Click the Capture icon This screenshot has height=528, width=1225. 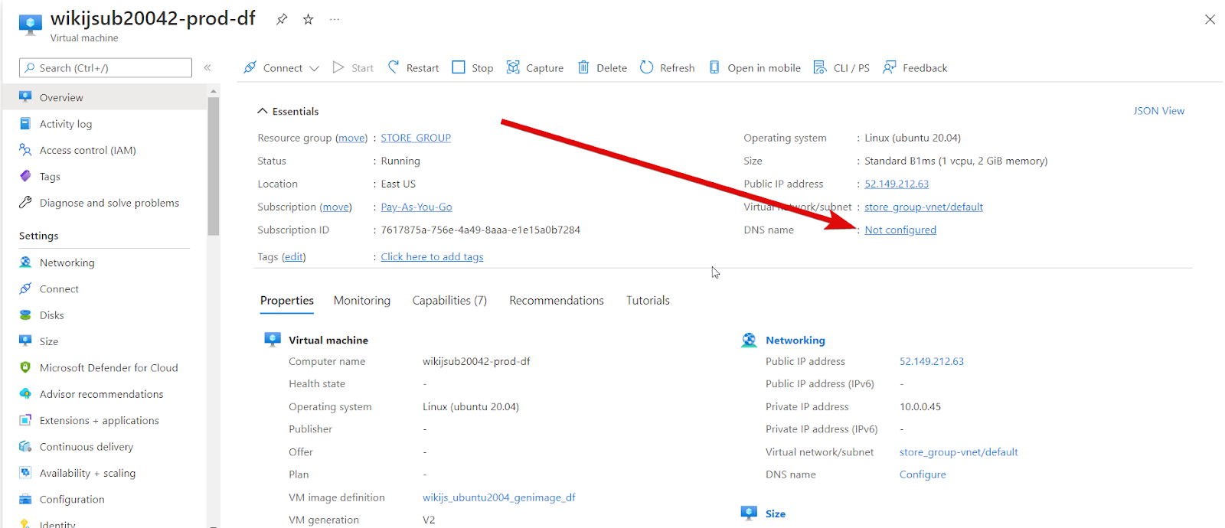point(513,67)
